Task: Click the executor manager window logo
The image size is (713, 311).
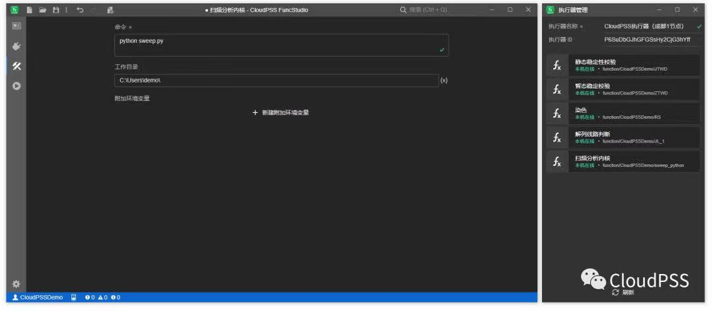Action: (x=550, y=9)
